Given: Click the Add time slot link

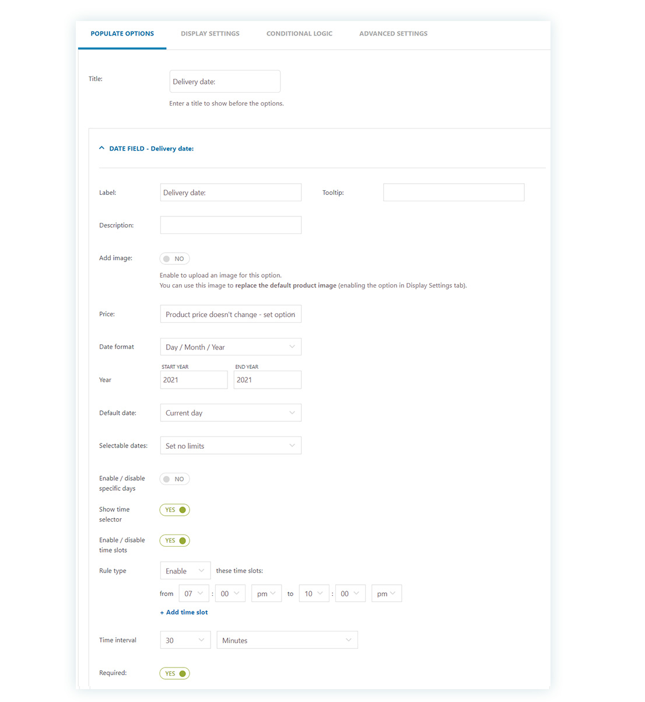Looking at the screenshot, I should [x=184, y=612].
